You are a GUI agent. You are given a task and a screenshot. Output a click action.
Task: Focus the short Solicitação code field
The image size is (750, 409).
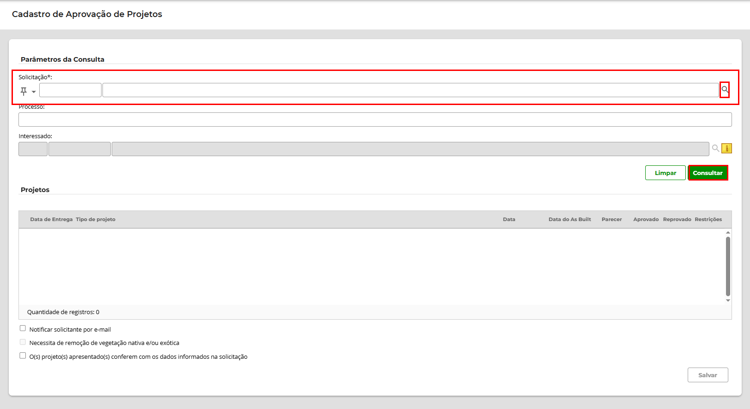(x=70, y=90)
